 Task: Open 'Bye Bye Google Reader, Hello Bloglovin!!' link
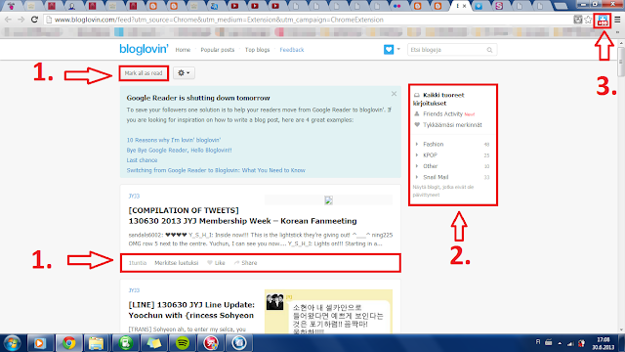(179, 150)
